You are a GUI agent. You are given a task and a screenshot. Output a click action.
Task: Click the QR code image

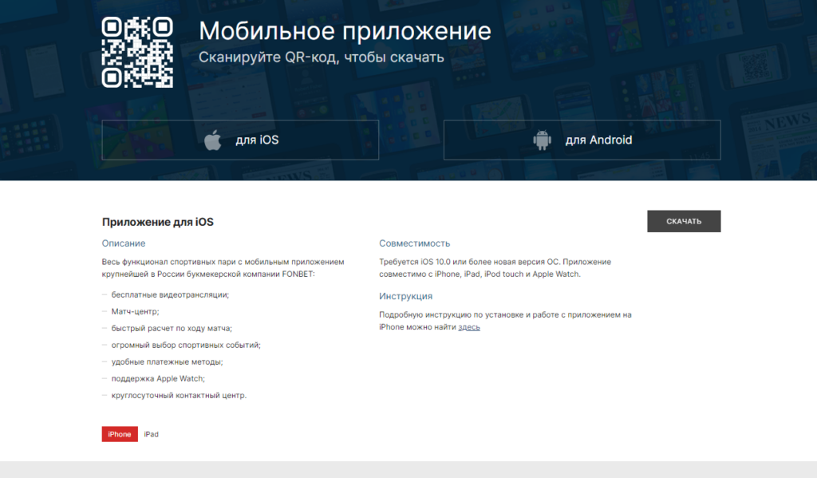click(x=137, y=52)
